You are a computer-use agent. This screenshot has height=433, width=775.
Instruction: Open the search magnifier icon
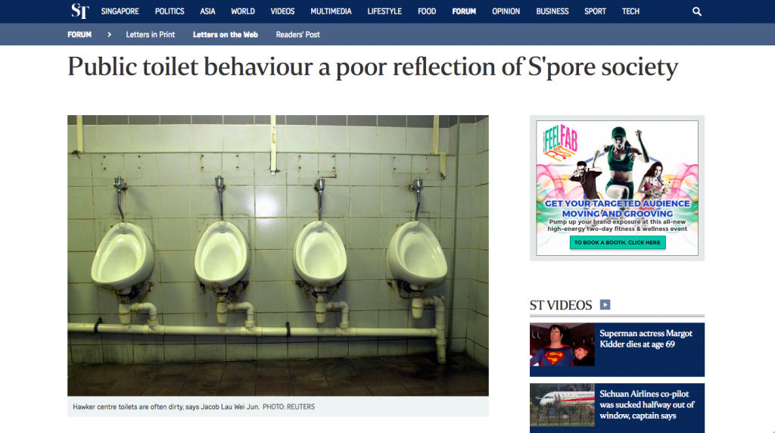click(697, 11)
